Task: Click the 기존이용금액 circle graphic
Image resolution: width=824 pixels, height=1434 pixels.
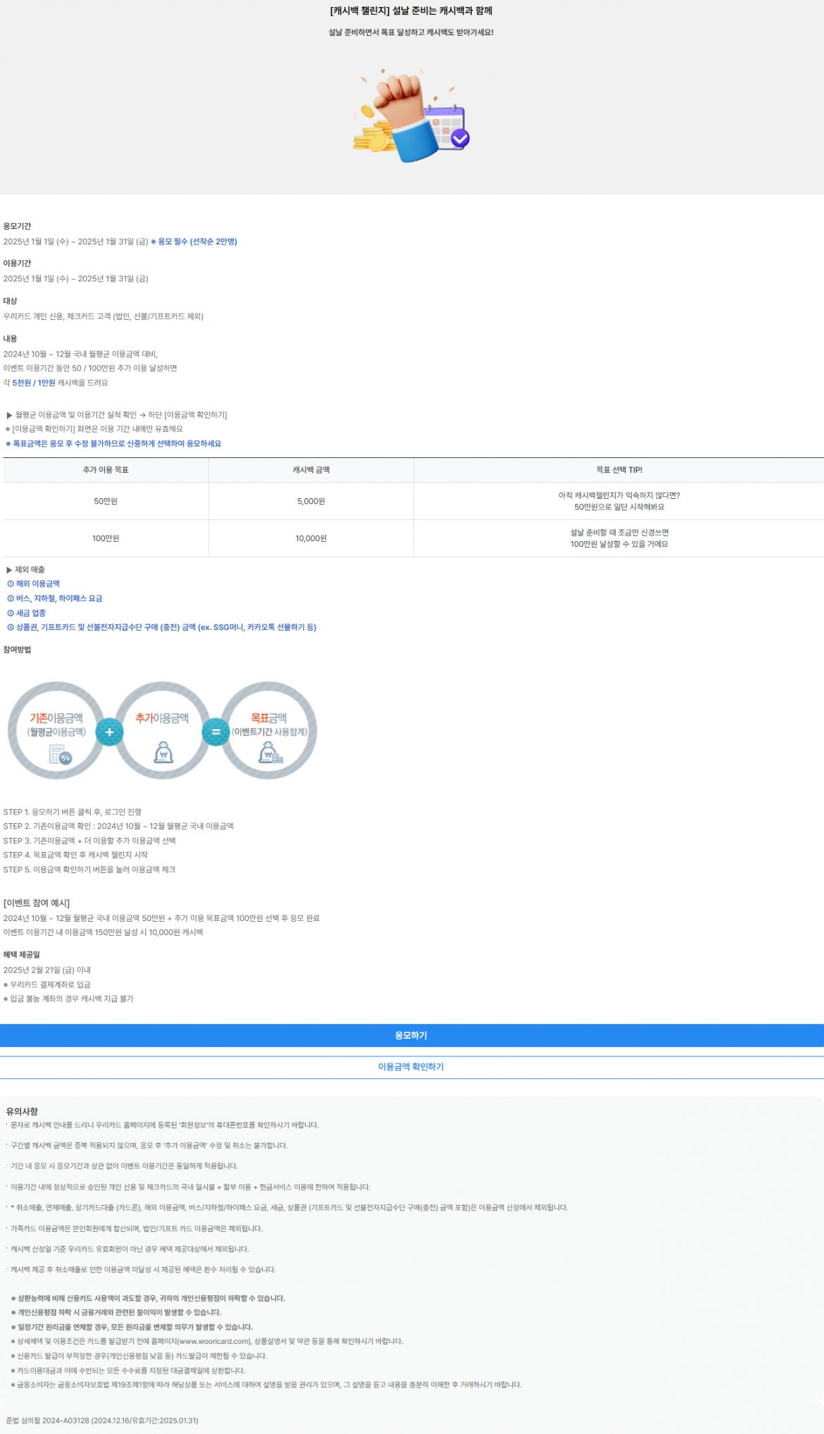Action: click(x=56, y=730)
